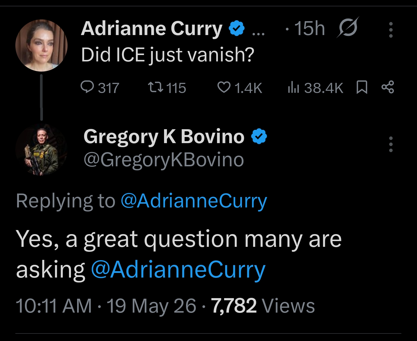Open the three-dot menu on Adrianne Curry's tweet

tap(391, 30)
